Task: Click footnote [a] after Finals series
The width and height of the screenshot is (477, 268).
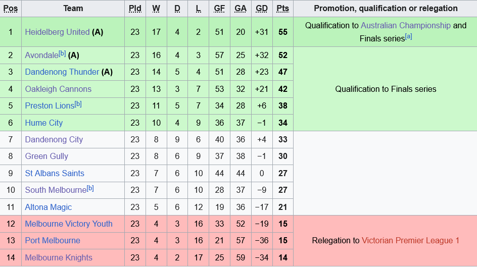Action: coord(408,36)
